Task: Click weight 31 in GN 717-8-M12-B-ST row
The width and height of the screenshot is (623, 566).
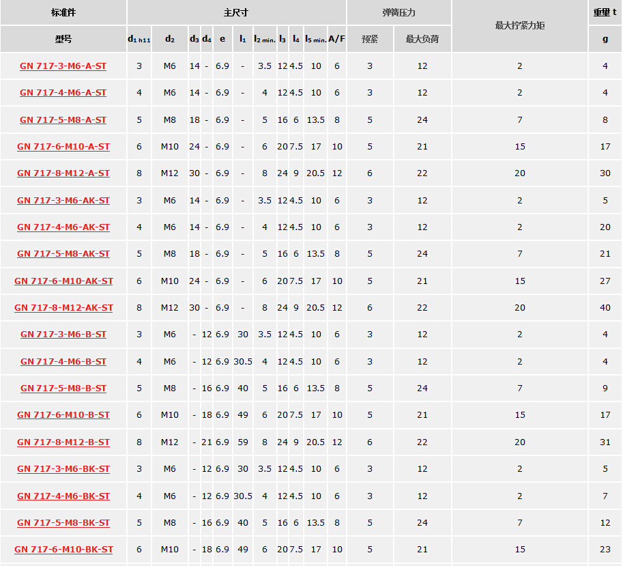Action: [605, 442]
